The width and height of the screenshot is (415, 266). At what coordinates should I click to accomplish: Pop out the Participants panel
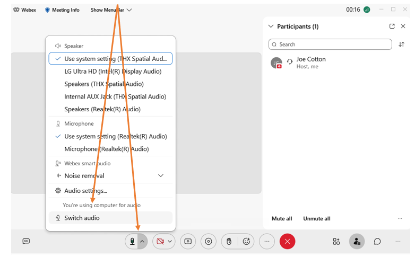(x=392, y=26)
